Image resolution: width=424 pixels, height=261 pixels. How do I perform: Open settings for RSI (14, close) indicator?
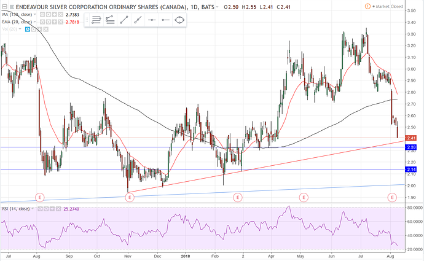coord(46,209)
